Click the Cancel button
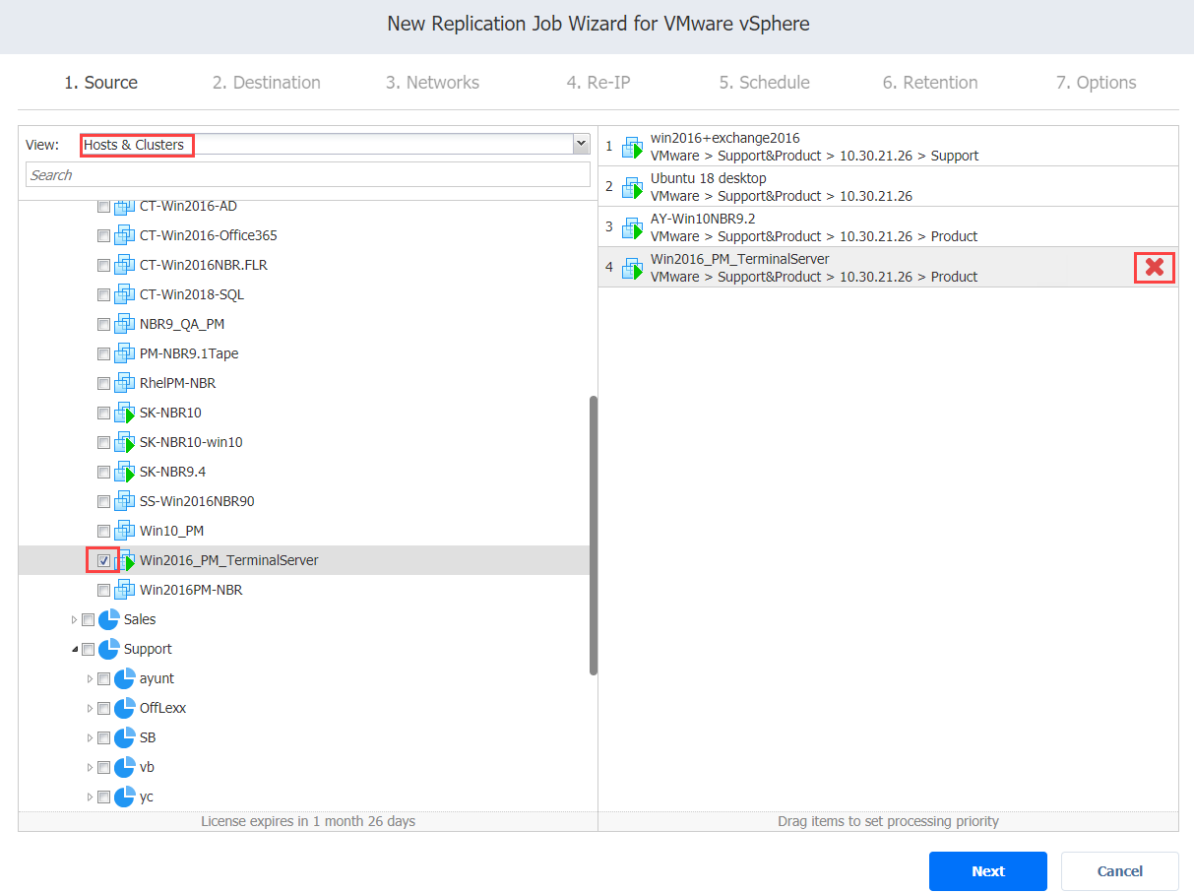 point(1120,871)
